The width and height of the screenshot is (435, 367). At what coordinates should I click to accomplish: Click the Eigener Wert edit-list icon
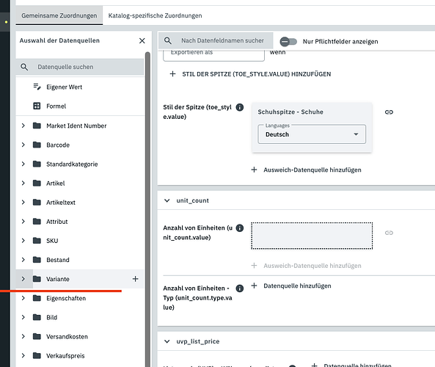pyautogui.click(x=37, y=87)
